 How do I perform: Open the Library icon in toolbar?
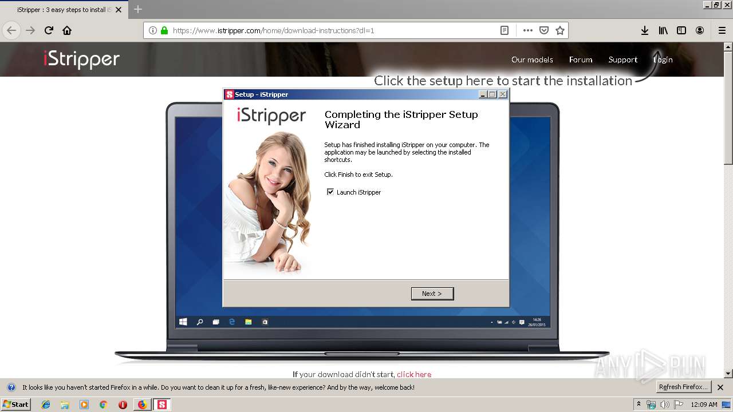663,30
